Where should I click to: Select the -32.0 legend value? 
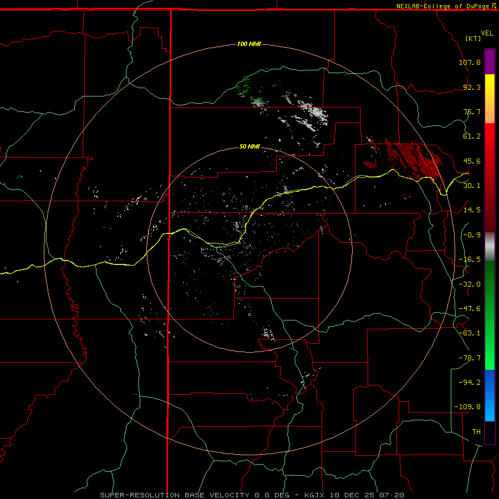(x=470, y=284)
